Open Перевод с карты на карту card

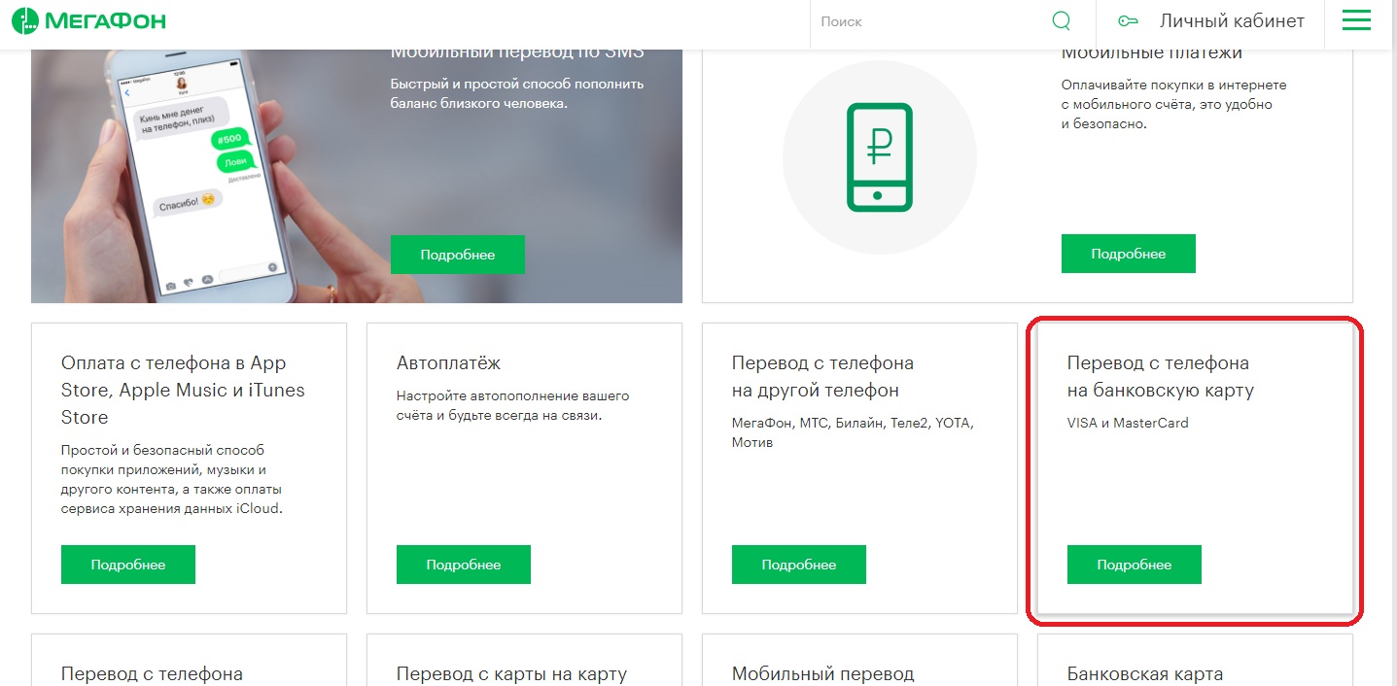pos(511,673)
